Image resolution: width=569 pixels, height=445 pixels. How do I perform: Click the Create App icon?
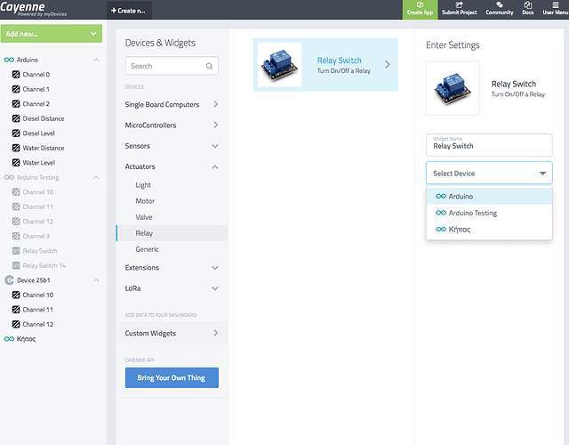tap(420, 5)
